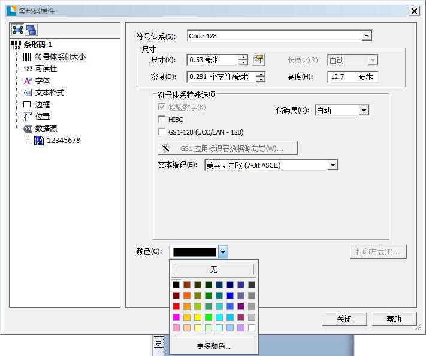The height and width of the screenshot is (356, 426).
Task: Pick the pure red swatch
Action: tap(176, 306)
